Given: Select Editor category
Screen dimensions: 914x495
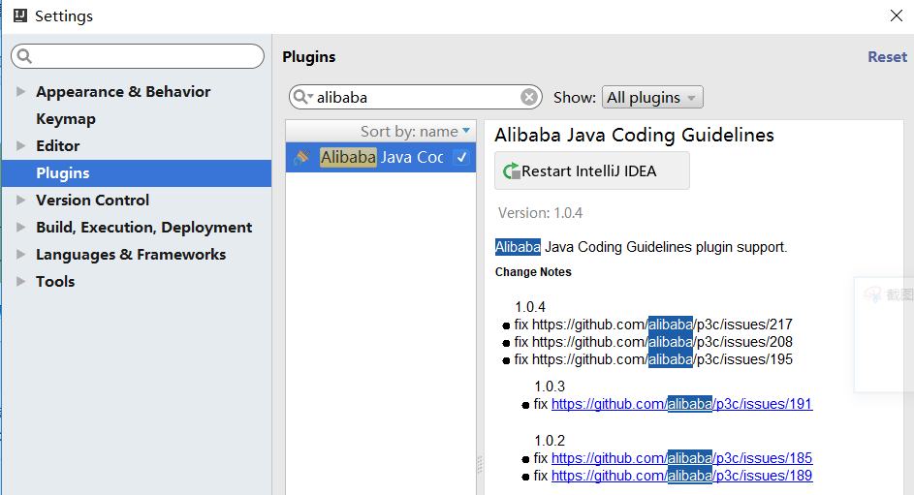Looking at the screenshot, I should point(58,145).
